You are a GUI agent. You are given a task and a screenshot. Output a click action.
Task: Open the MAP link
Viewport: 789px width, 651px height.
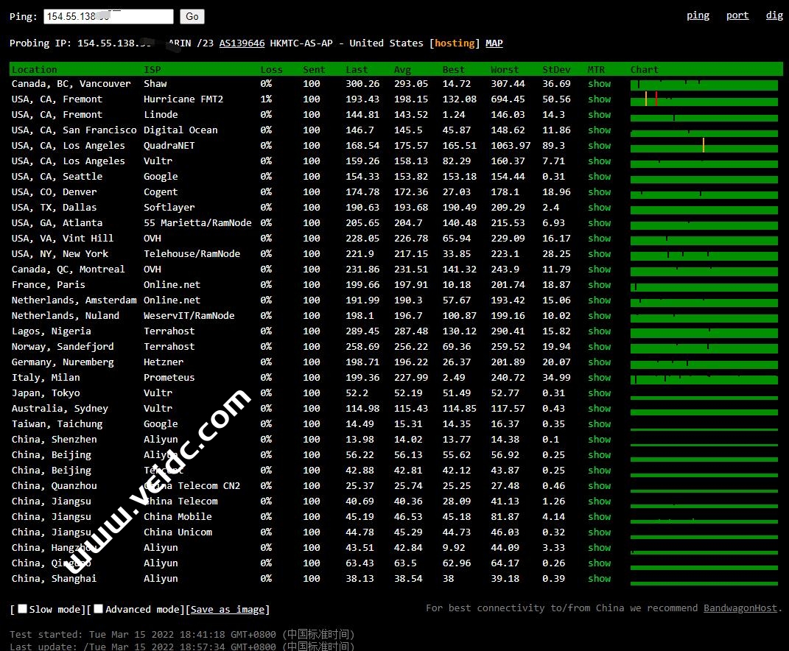[494, 43]
